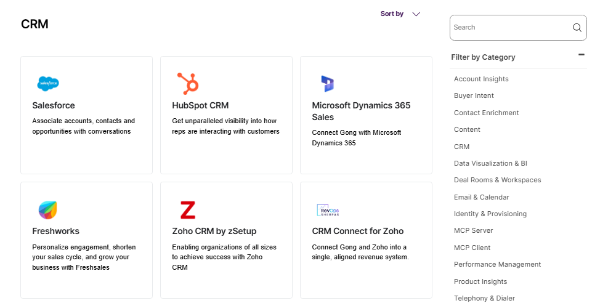Select the CRM category filter

coord(461,147)
